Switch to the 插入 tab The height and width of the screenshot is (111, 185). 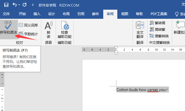pos(37,14)
